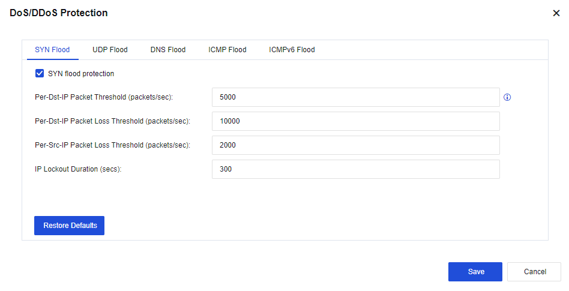
Task: Click the SYN flood protection label text
Action: click(81, 74)
